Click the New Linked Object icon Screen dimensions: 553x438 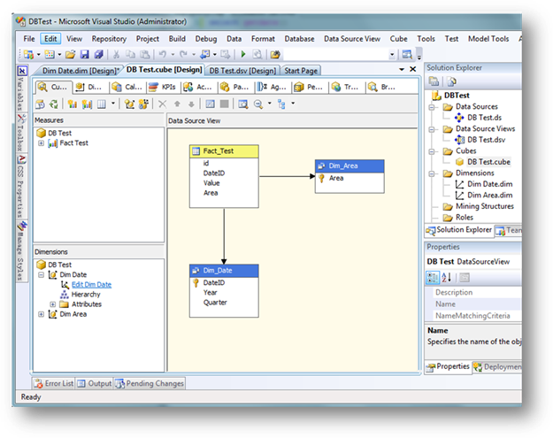click(x=143, y=104)
